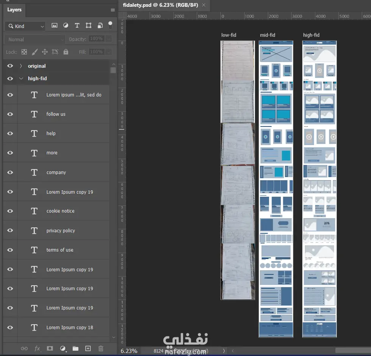Click Link layers icon at panel bottom
The width and height of the screenshot is (371, 356).
[x=24, y=348]
